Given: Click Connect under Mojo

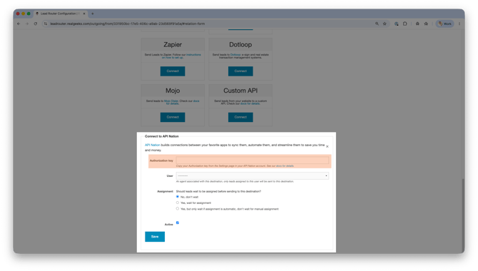Looking at the screenshot, I should (173, 117).
